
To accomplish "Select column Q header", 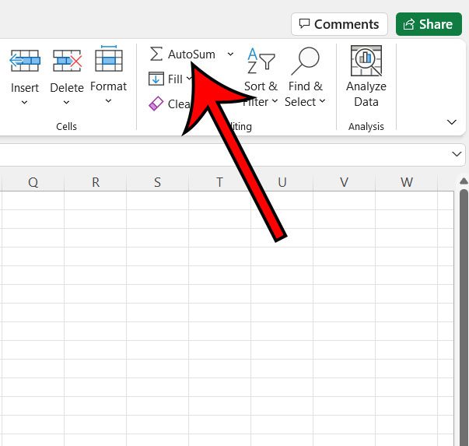I will [x=33, y=182].
